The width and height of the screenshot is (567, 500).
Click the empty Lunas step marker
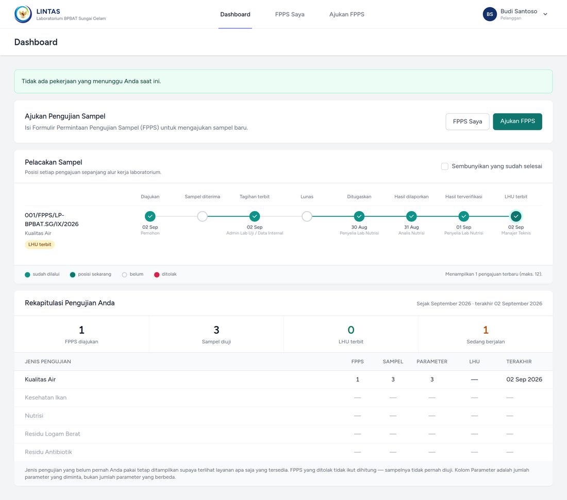pos(307,216)
